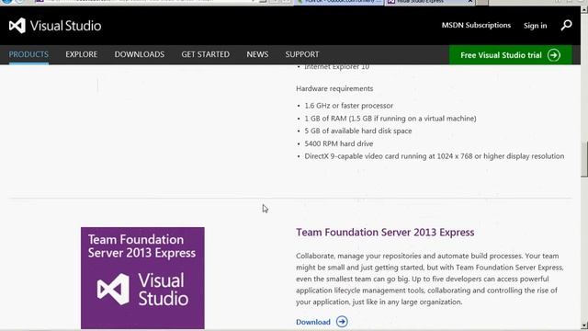Open the GET STARTED menu
This screenshot has width=588, height=331.
click(206, 54)
